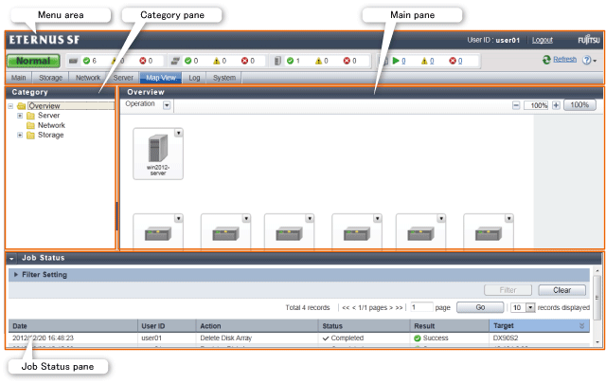Open the failed jobs count link
Viewport: 606px width, 384px height.
pos(460,61)
